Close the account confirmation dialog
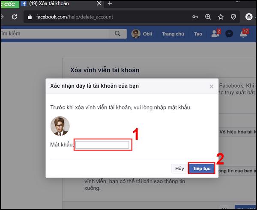 point(211,86)
